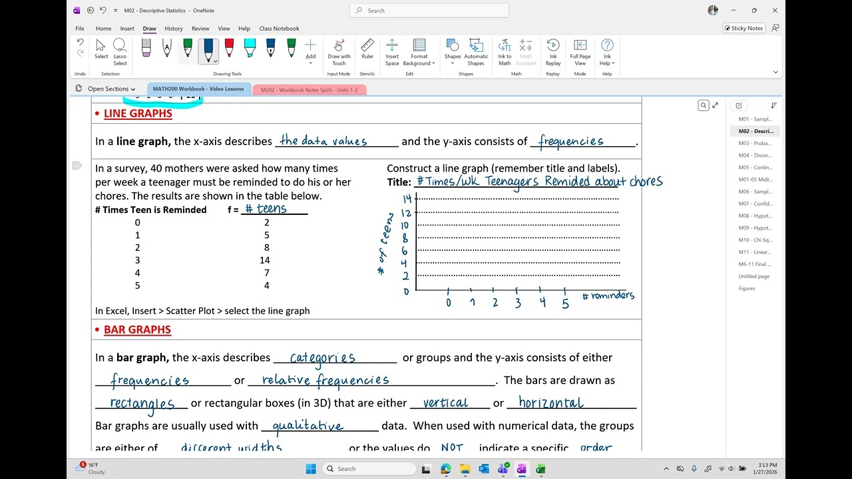Click the Search box in the title bar
852x479 pixels.
pos(429,11)
